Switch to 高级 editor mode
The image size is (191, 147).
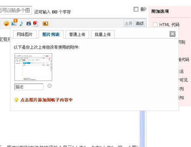pyautogui.click(x=139, y=23)
